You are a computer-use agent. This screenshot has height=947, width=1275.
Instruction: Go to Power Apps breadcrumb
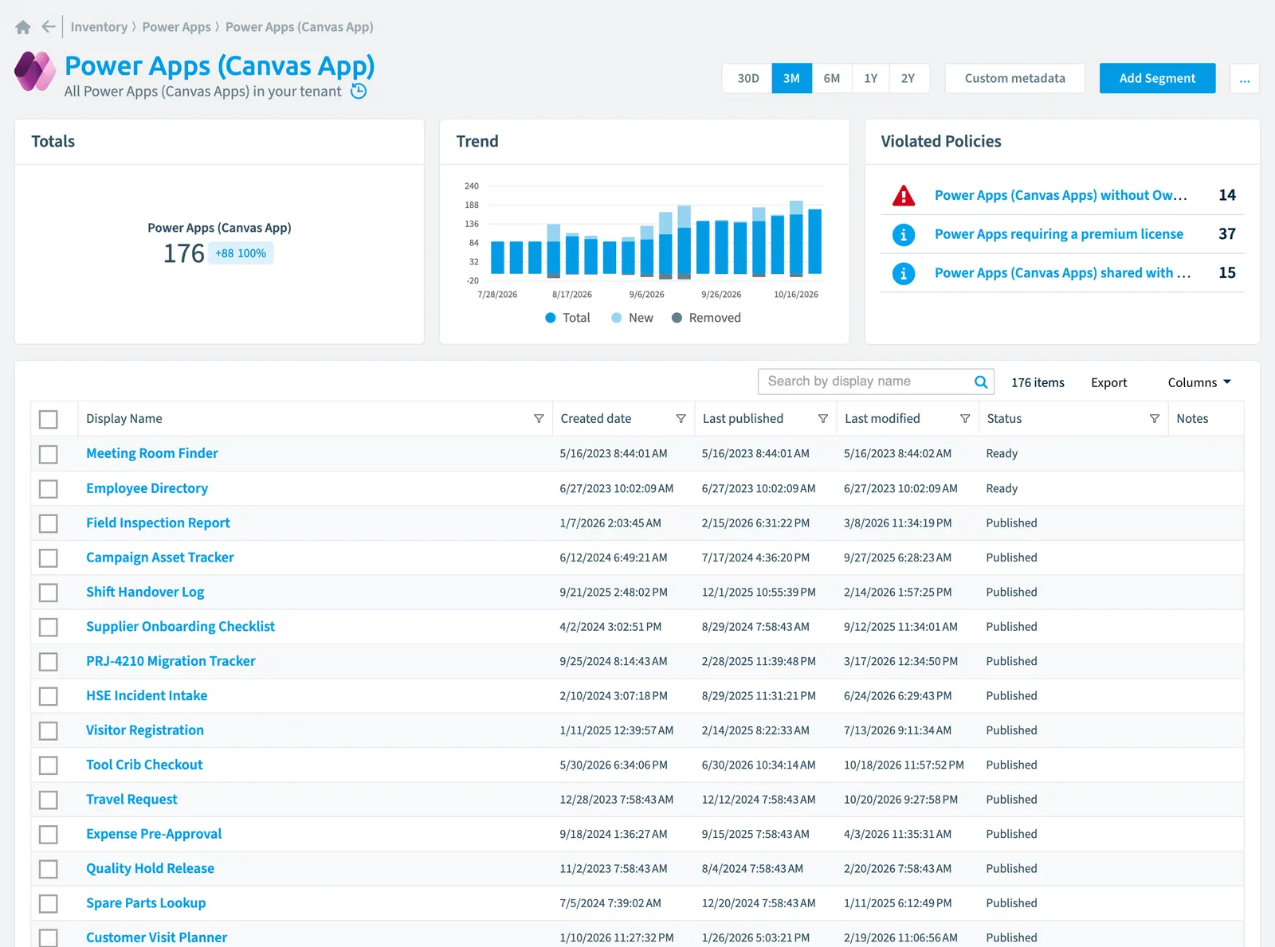pos(176,27)
